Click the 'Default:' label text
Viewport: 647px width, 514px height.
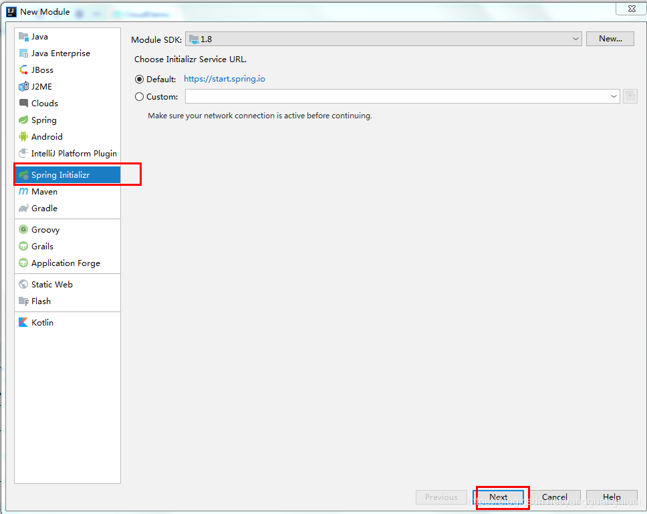161,79
